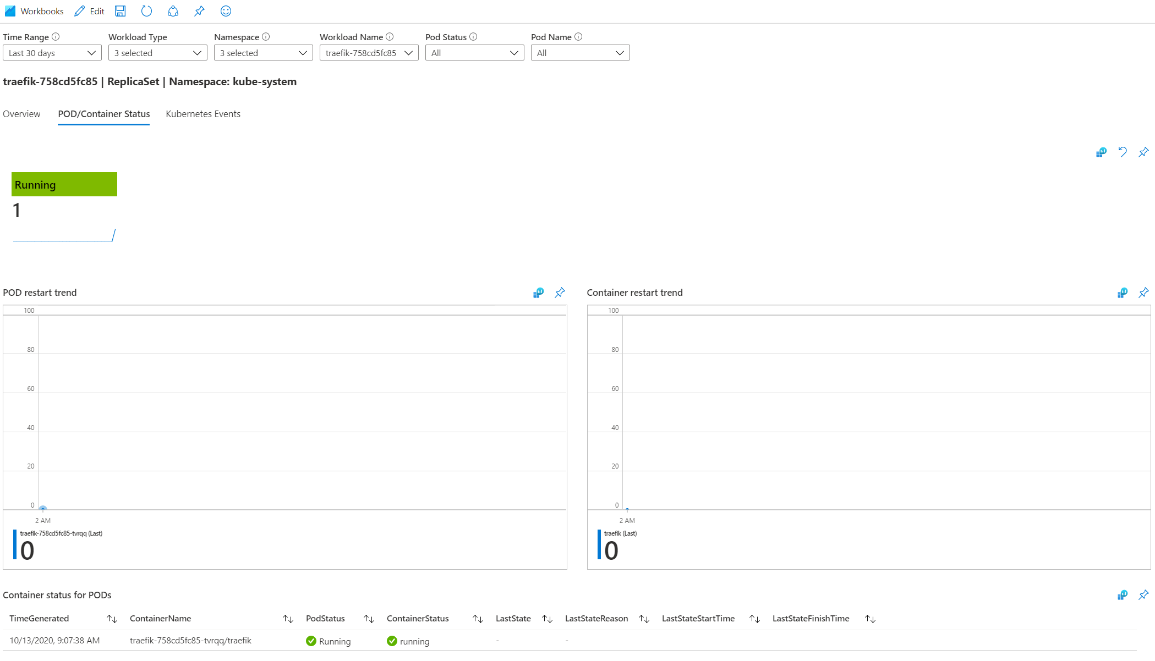Click the Save workbook icon

(x=120, y=11)
